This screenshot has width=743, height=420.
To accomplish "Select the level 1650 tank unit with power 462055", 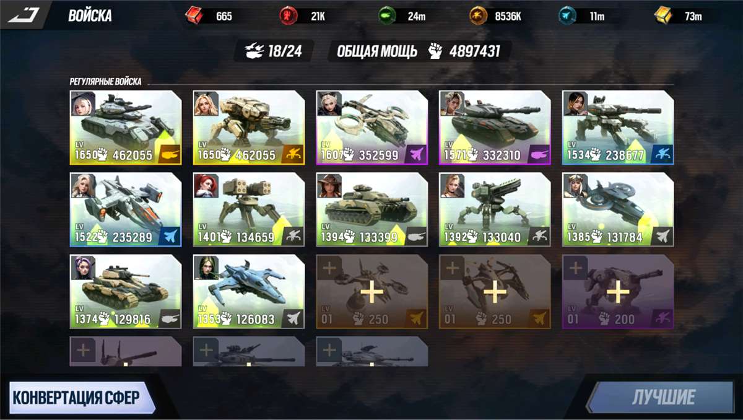I will pyautogui.click(x=126, y=128).
